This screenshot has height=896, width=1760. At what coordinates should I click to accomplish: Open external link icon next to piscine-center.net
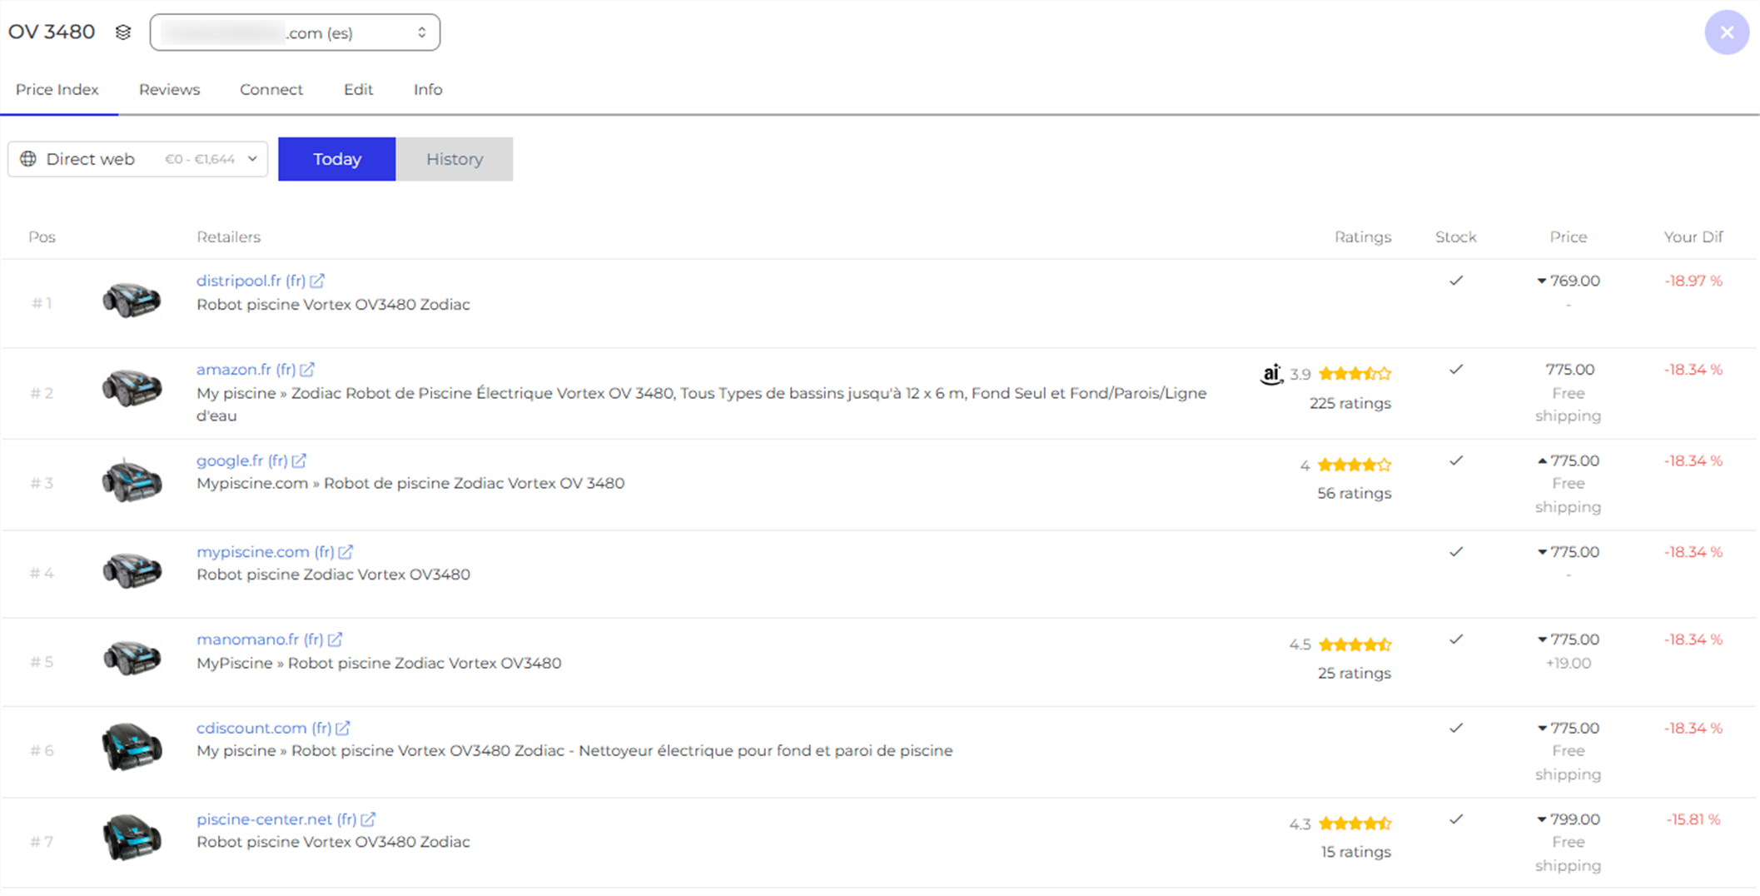pos(368,819)
